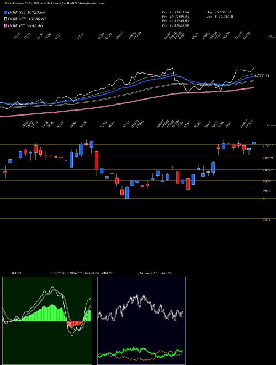Screen dimensions: 276x365
Task: Click the 9047 price level label
Action: pos(267,191)
